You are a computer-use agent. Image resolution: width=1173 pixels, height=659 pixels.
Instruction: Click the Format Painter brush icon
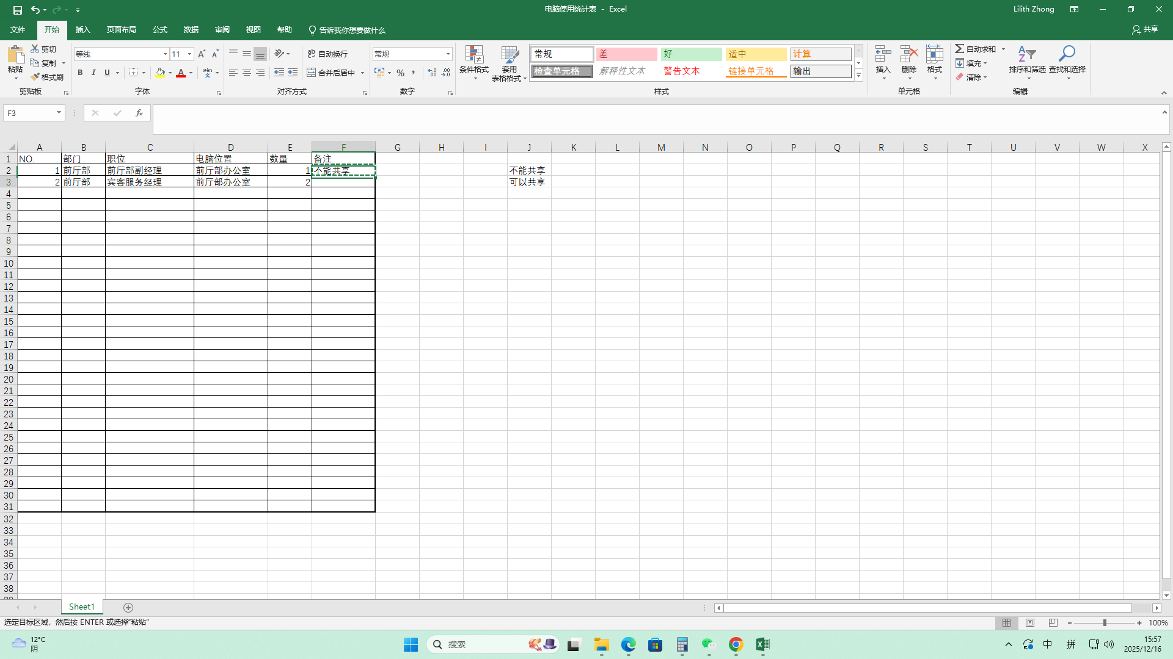[x=35, y=77]
